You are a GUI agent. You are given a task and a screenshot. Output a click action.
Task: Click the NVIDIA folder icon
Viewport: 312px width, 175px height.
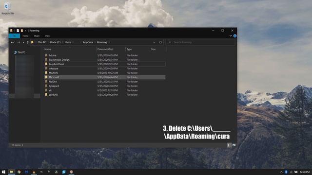(x=46, y=81)
